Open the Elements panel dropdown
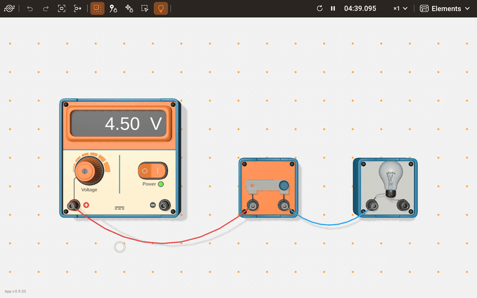The width and height of the screenshot is (477, 298). (445, 8)
